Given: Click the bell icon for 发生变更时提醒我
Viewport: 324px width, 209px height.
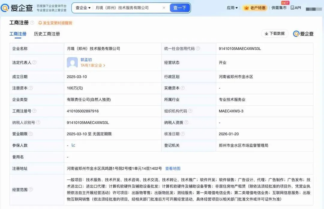Looking at the screenshot, I should tap(40, 22).
